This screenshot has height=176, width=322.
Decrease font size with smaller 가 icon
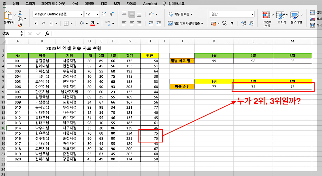point(111,14)
